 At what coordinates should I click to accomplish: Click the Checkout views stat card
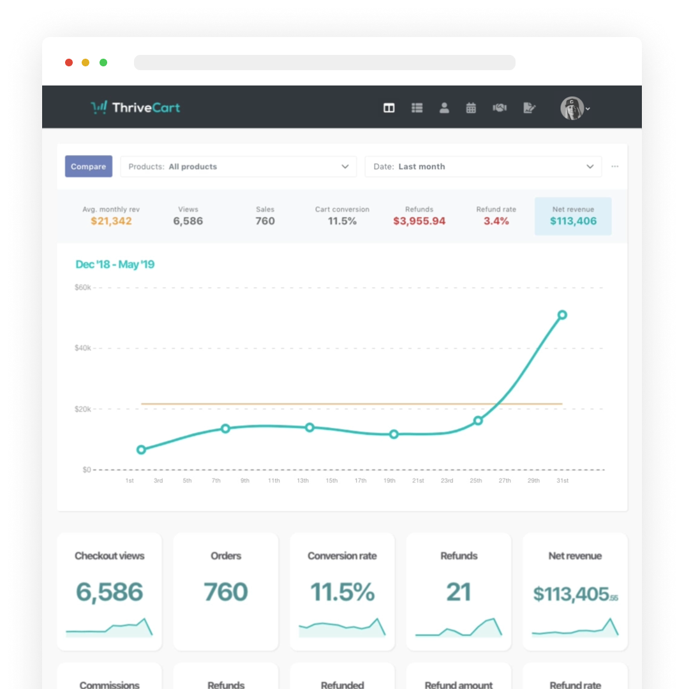tap(109, 591)
